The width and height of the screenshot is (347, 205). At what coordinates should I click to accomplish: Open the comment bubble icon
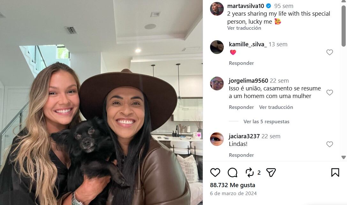[x=232, y=172]
